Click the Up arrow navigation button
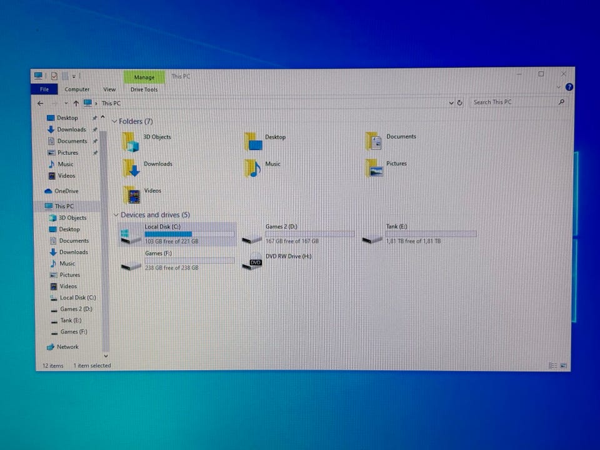 [x=76, y=103]
